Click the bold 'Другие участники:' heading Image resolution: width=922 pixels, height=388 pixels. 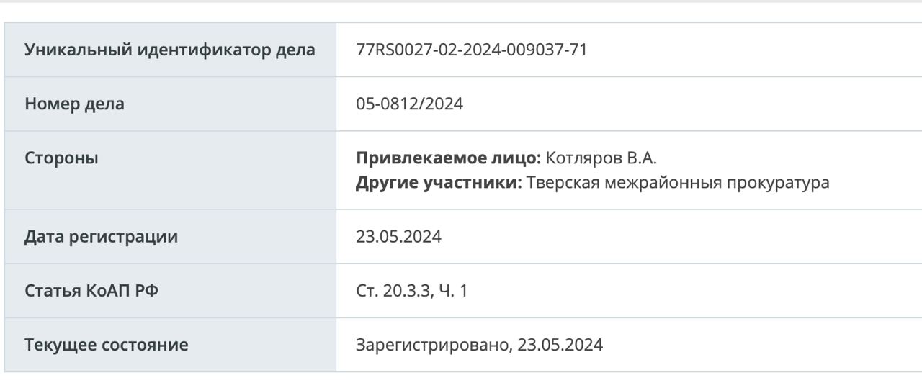439,182
